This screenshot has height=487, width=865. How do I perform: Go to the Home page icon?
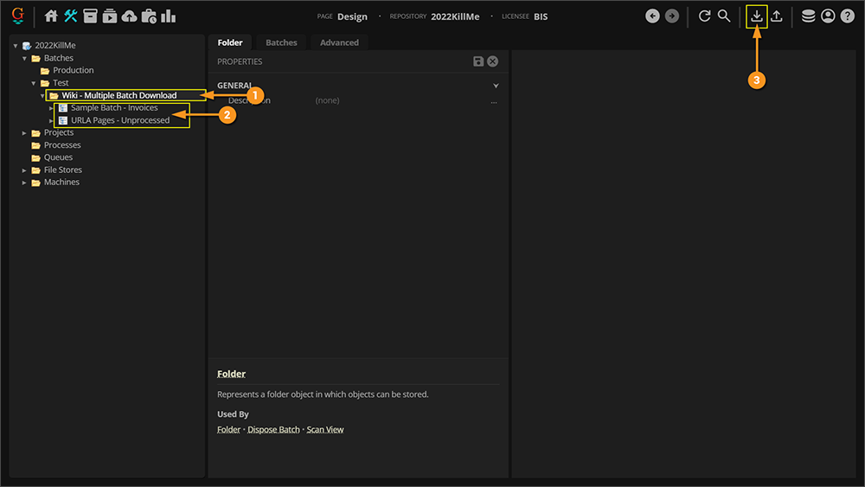pyautogui.click(x=51, y=16)
